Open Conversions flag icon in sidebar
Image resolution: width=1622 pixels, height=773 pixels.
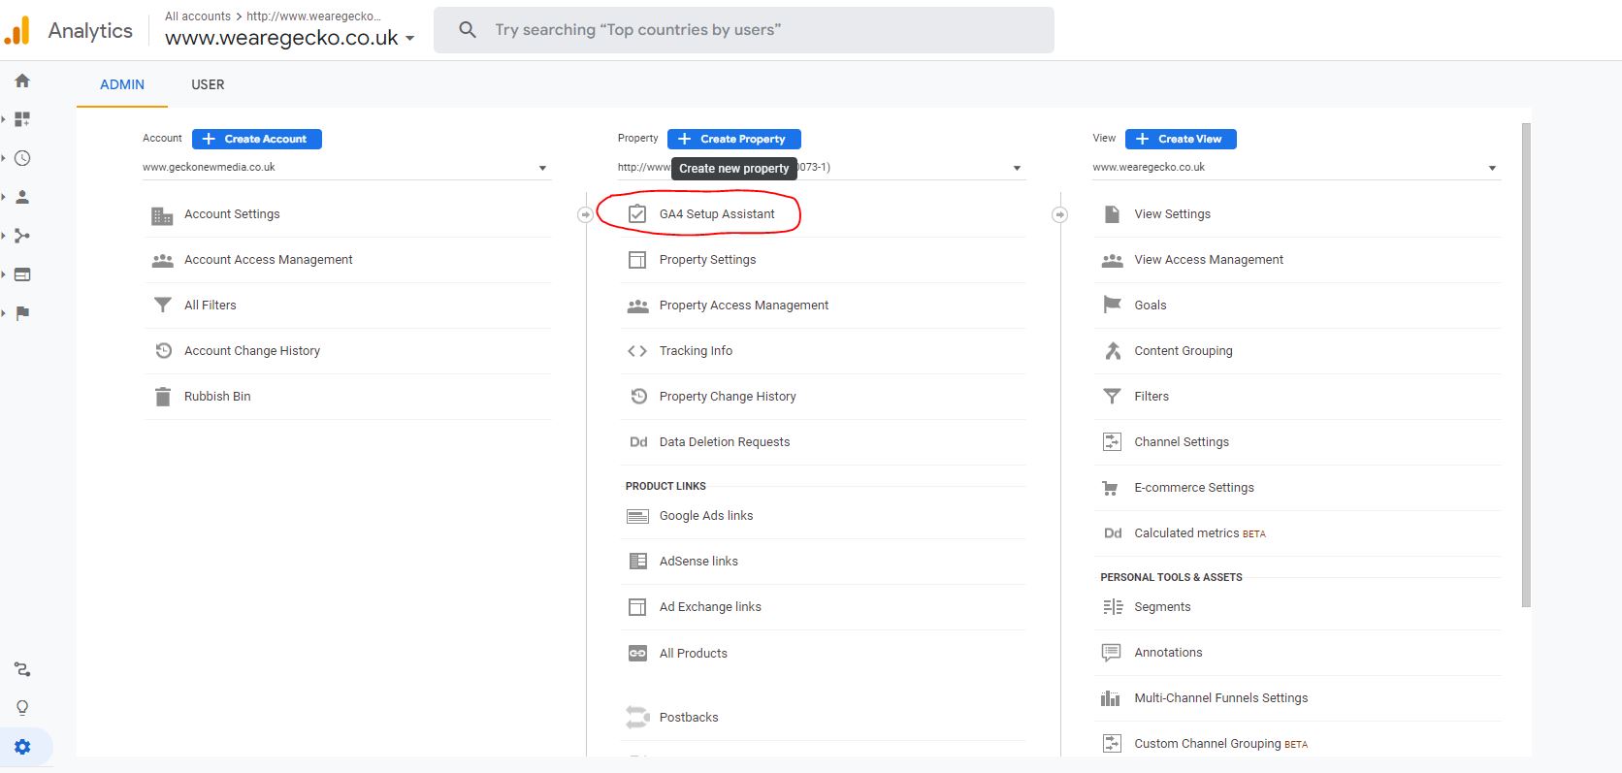point(22,313)
